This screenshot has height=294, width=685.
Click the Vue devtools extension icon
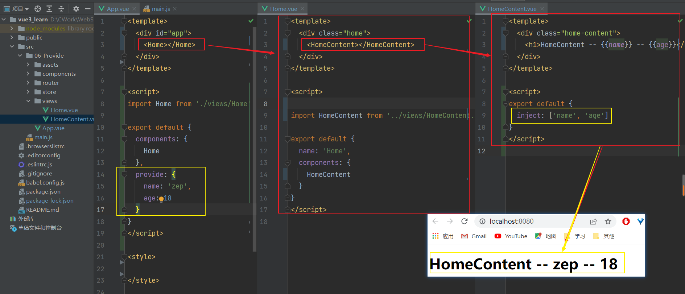click(640, 221)
